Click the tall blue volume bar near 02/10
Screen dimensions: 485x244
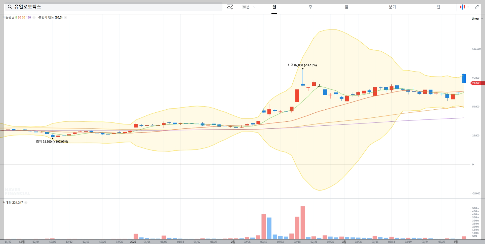coord(269,228)
